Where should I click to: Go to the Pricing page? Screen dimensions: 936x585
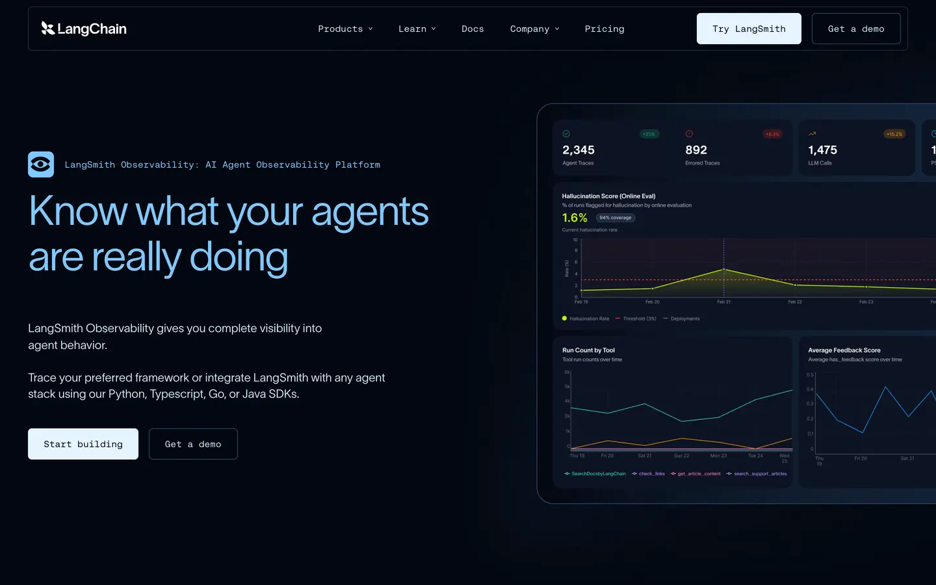pos(604,29)
